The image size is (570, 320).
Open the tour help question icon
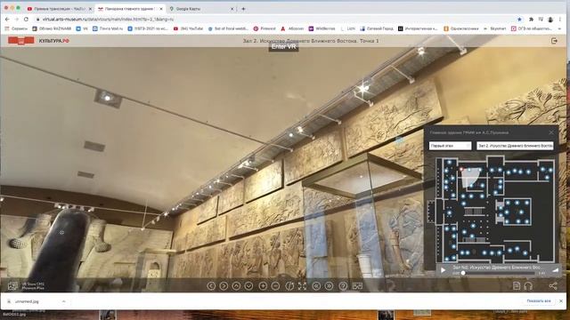(x=343, y=286)
